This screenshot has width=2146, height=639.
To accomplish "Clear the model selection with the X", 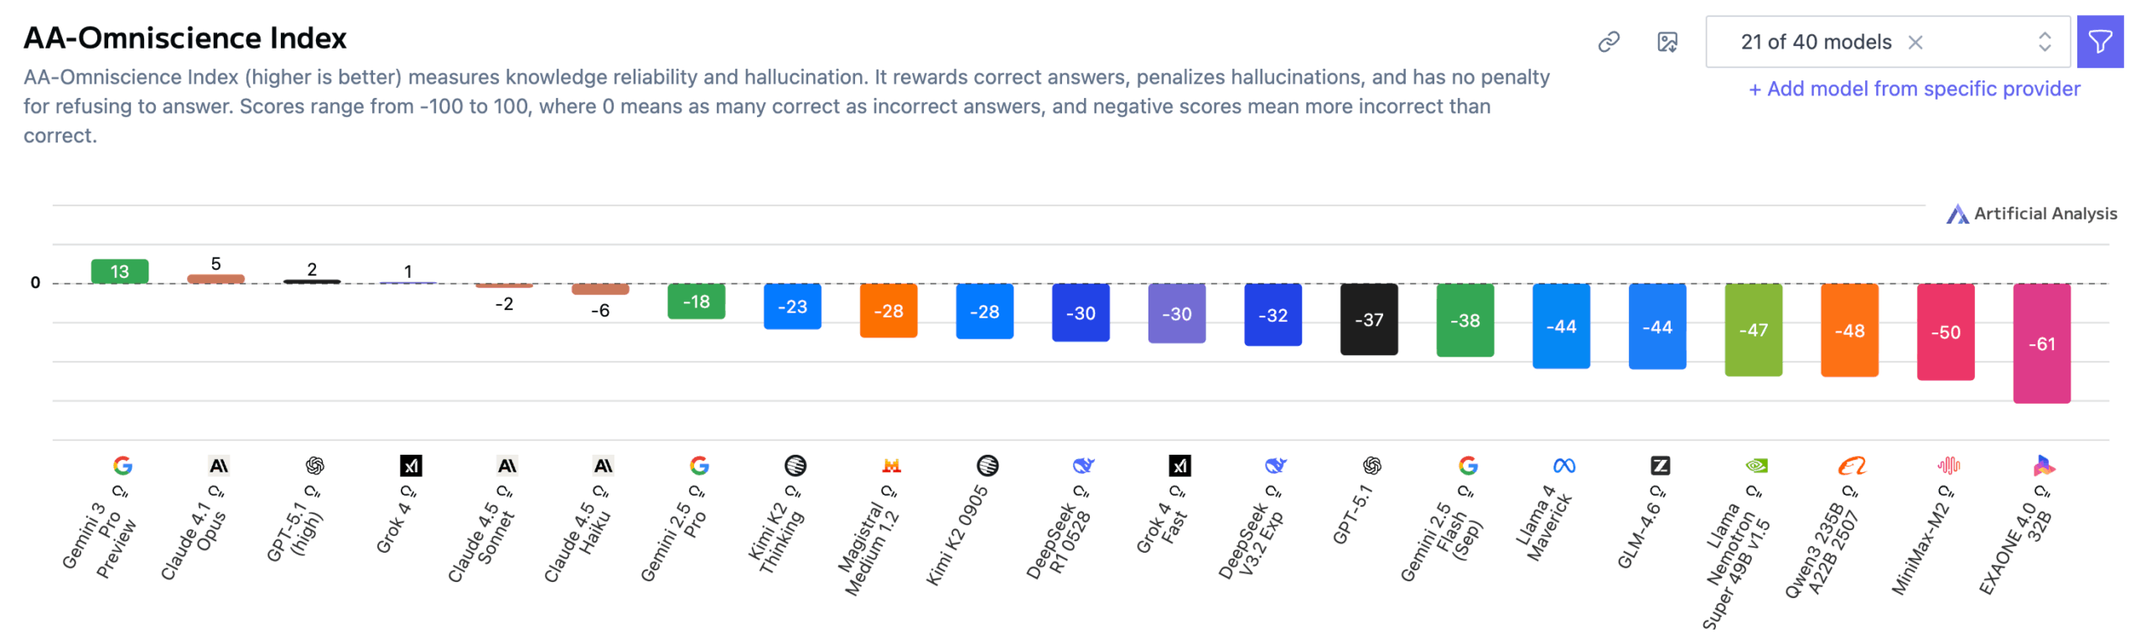I will coord(1915,42).
